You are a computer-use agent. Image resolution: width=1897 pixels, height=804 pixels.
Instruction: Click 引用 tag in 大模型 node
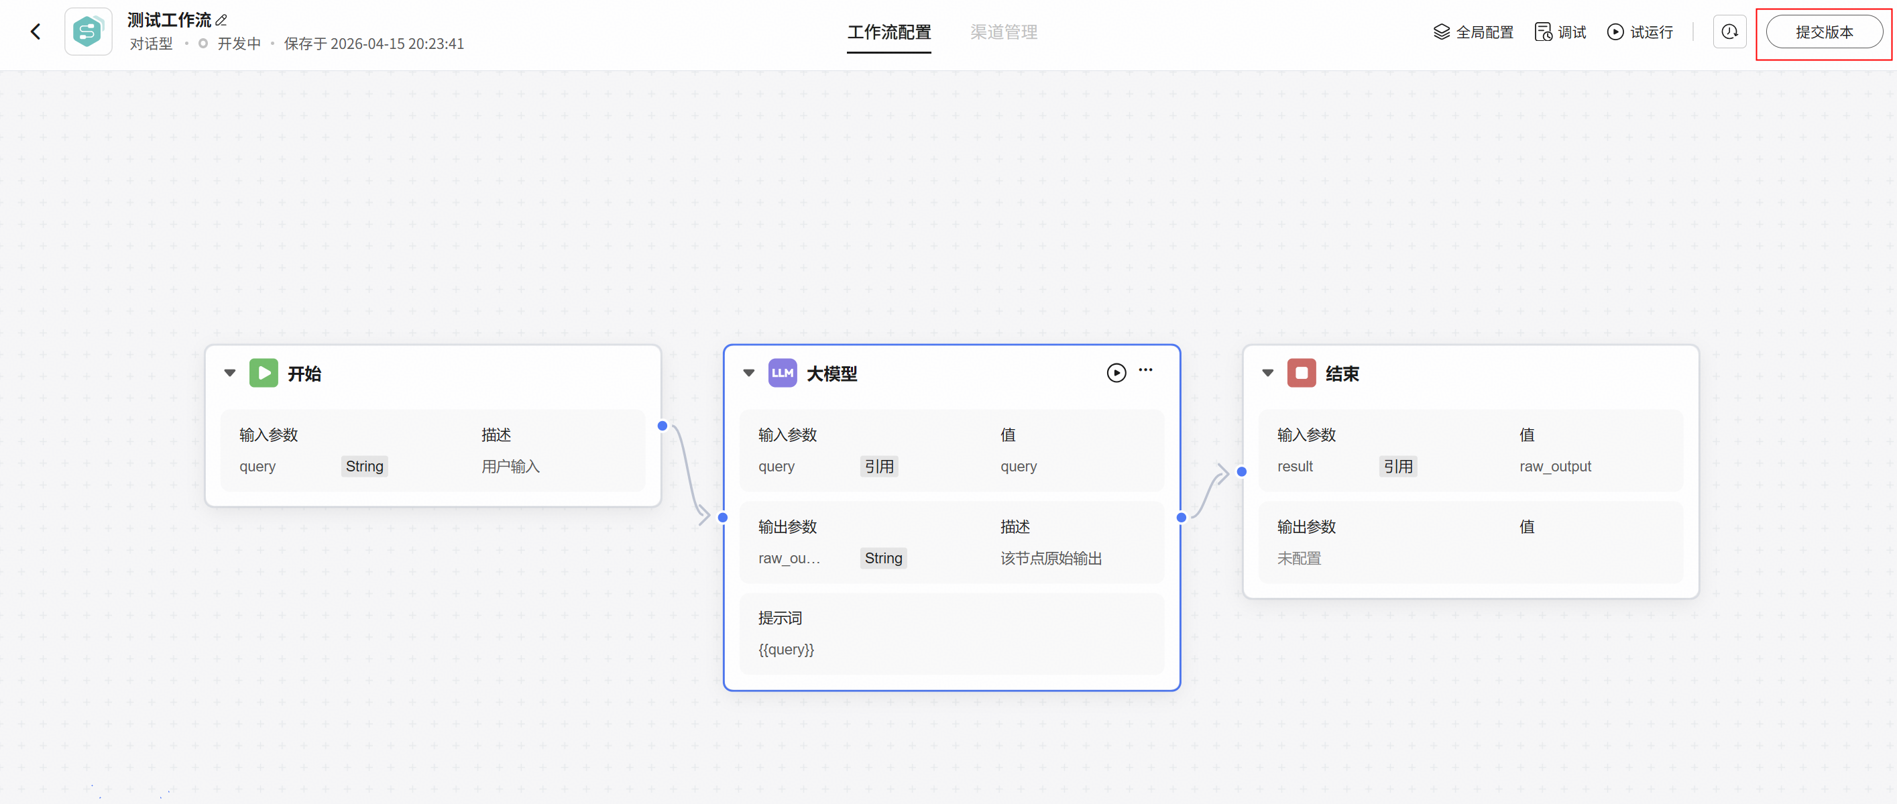878,466
